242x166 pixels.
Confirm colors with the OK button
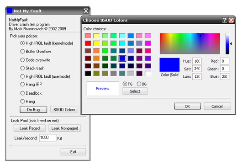(x=188, y=106)
